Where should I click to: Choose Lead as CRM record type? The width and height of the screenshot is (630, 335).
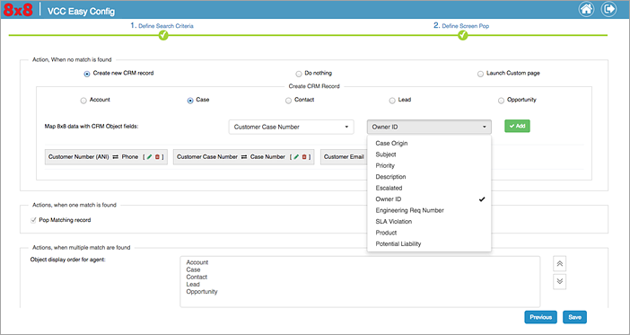pos(392,101)
